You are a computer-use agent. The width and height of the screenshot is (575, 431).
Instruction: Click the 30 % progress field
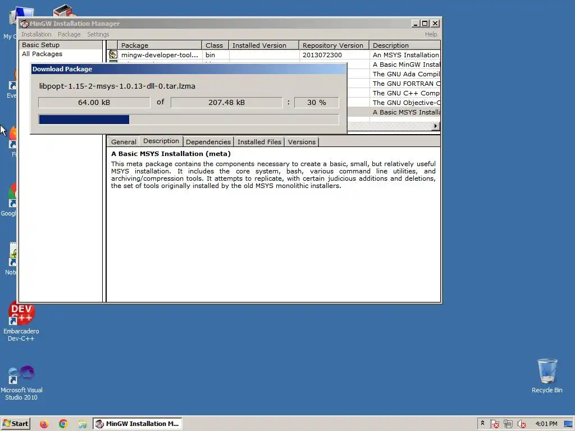(317, 102)
